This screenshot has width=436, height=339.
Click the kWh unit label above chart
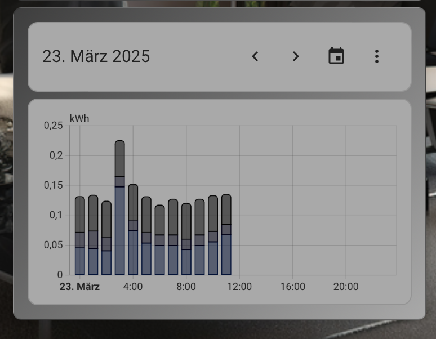tap(79, 119)
